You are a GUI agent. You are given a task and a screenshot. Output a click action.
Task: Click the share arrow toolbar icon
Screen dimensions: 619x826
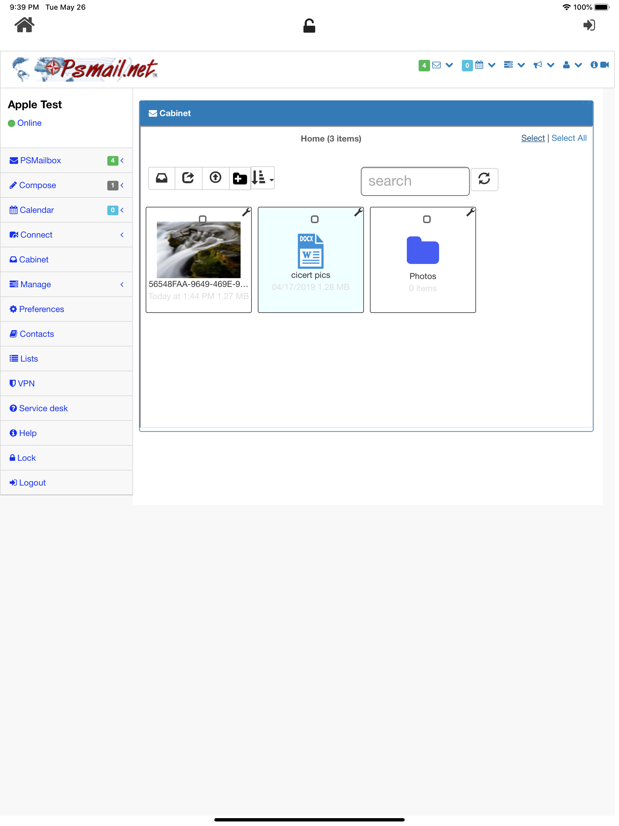[189, 178]
